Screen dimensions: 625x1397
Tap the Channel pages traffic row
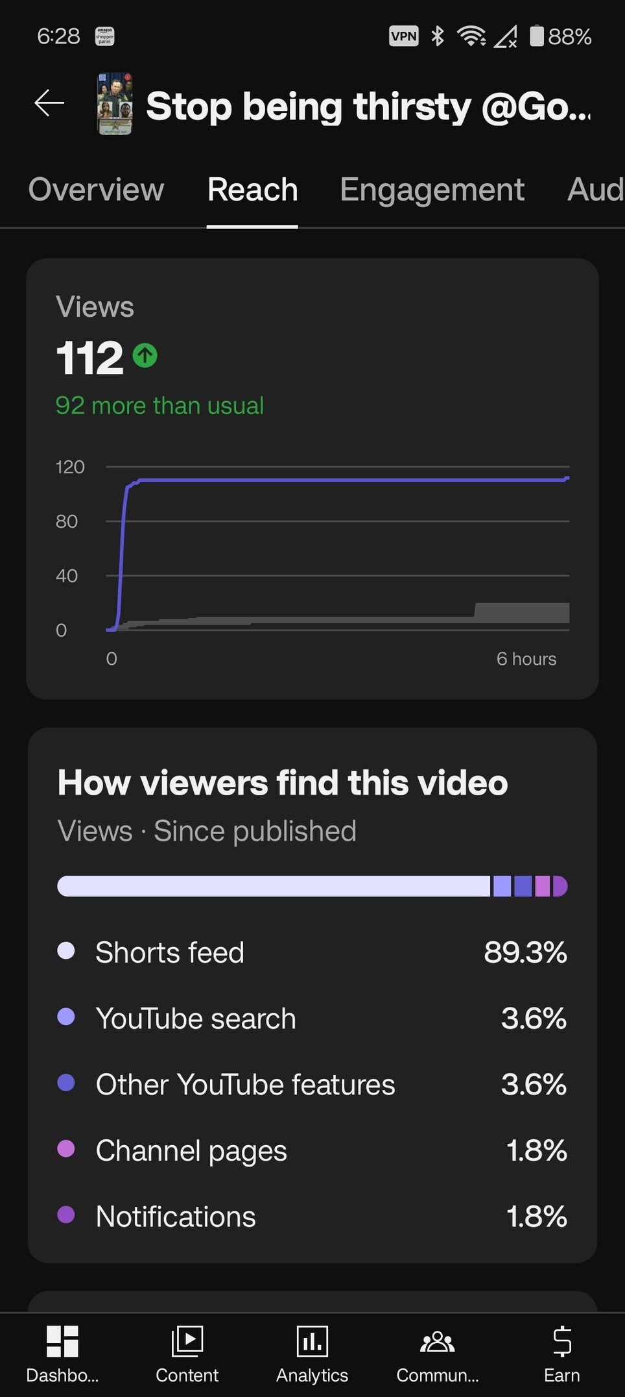tap(312, 1150)
